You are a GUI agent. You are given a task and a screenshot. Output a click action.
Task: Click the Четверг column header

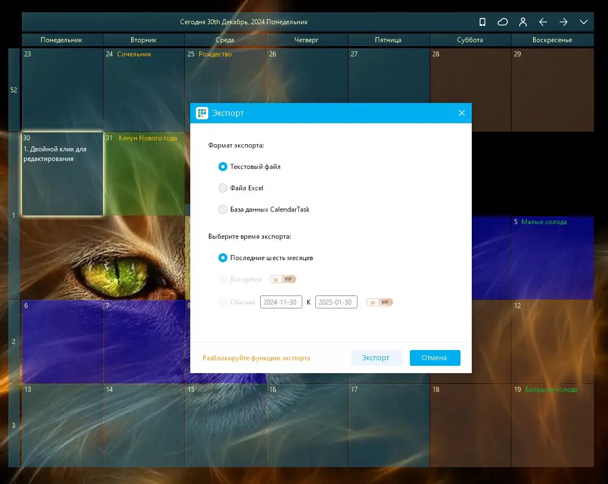[x=307, y=40]
